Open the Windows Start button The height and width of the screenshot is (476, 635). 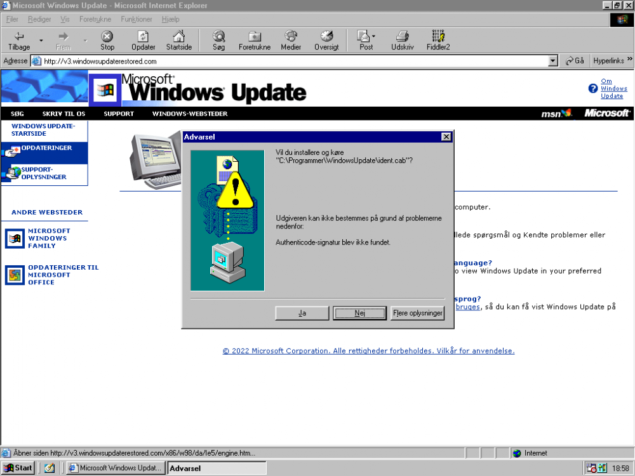18,468
